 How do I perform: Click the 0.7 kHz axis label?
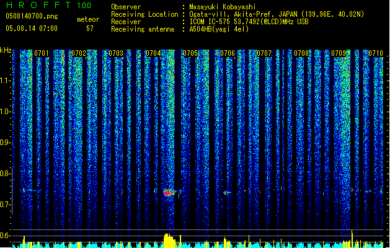click(6, 205)
